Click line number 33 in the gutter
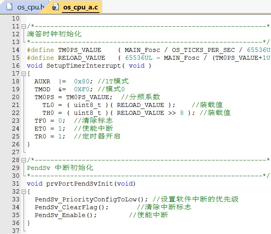The width and height of the screenshot is (271, 234). pyautogui.click(x=16, y=199)
